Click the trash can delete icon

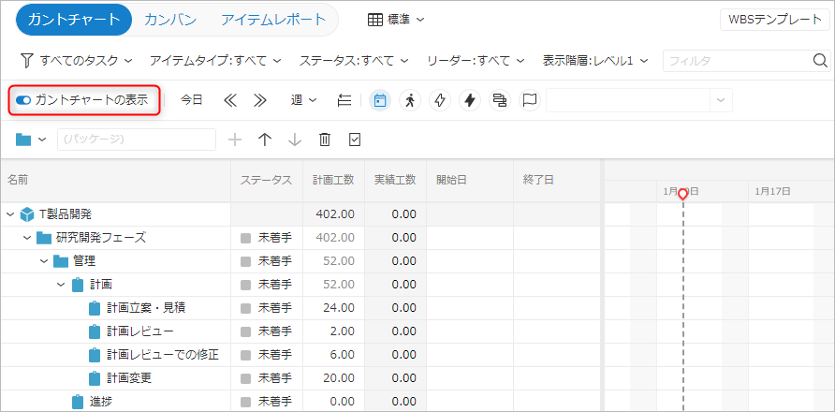pyautogui.click(x=325, y=140)
